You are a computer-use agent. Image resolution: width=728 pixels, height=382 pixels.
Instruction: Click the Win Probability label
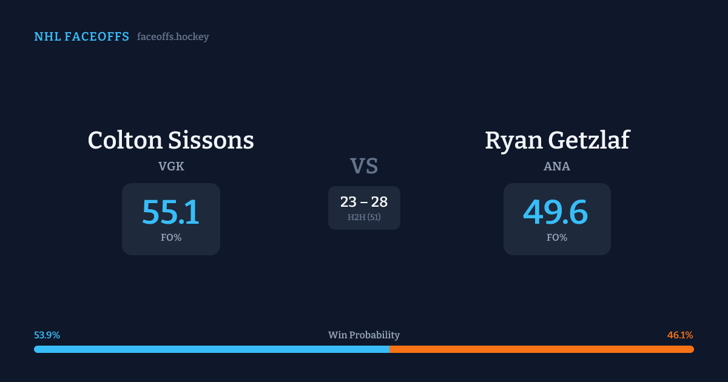364,335
